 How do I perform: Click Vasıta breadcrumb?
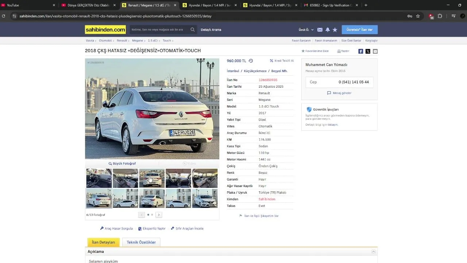tap(90, 41)
